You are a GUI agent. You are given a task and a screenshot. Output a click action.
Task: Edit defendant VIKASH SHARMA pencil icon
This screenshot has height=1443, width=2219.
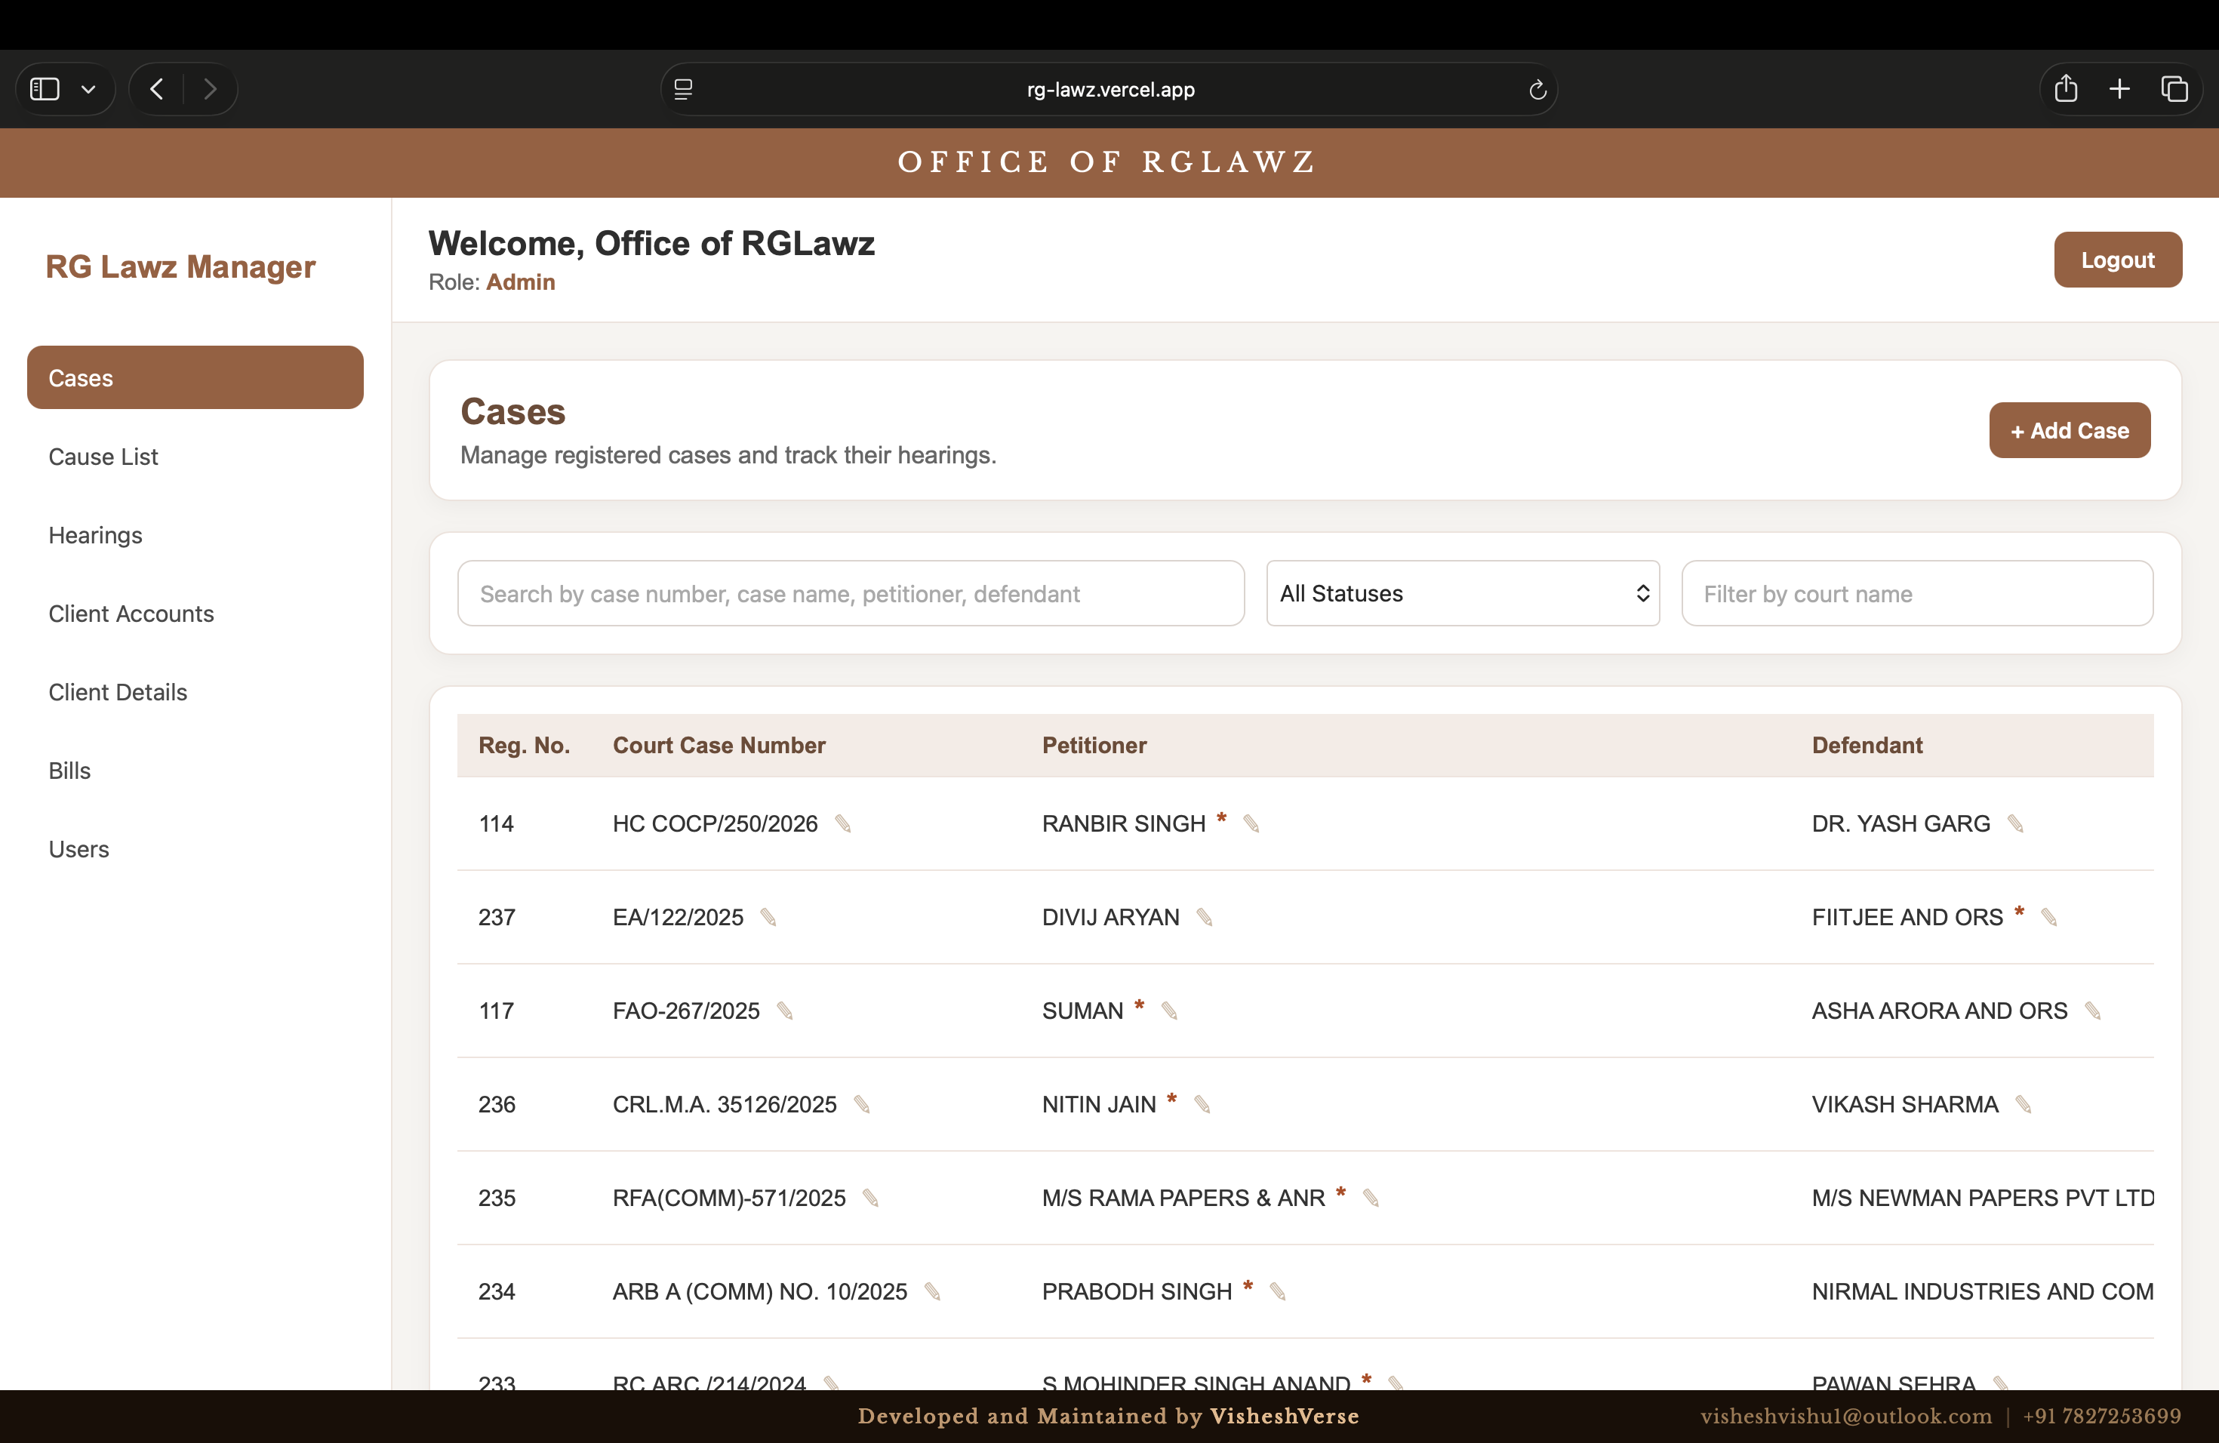point(2024,1105)
